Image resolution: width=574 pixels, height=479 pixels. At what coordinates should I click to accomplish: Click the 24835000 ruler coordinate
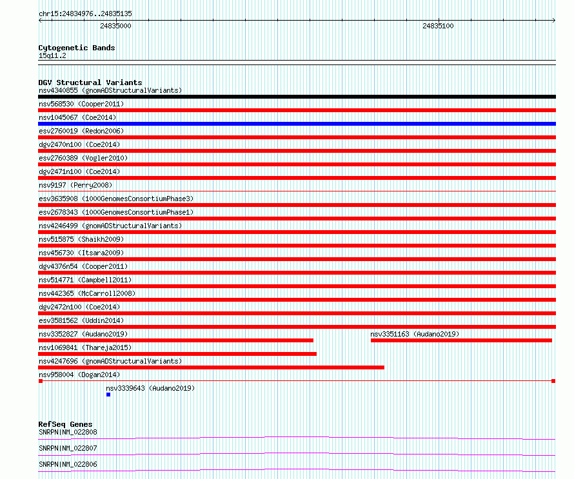point(115,26)
